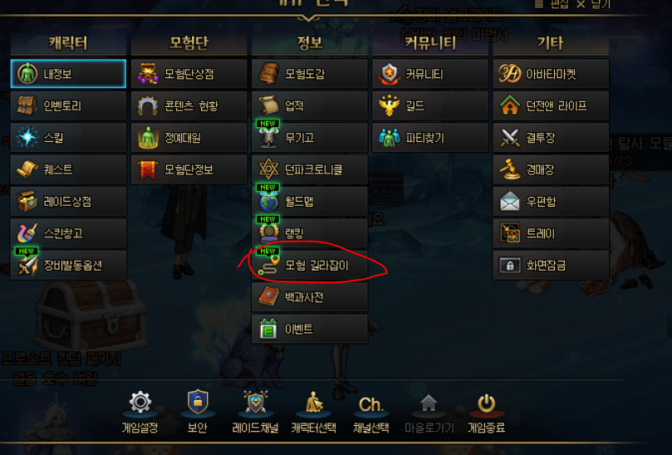
Task: Click the 화면잠금 screen lock button
Action: click(x=551, y=265)
